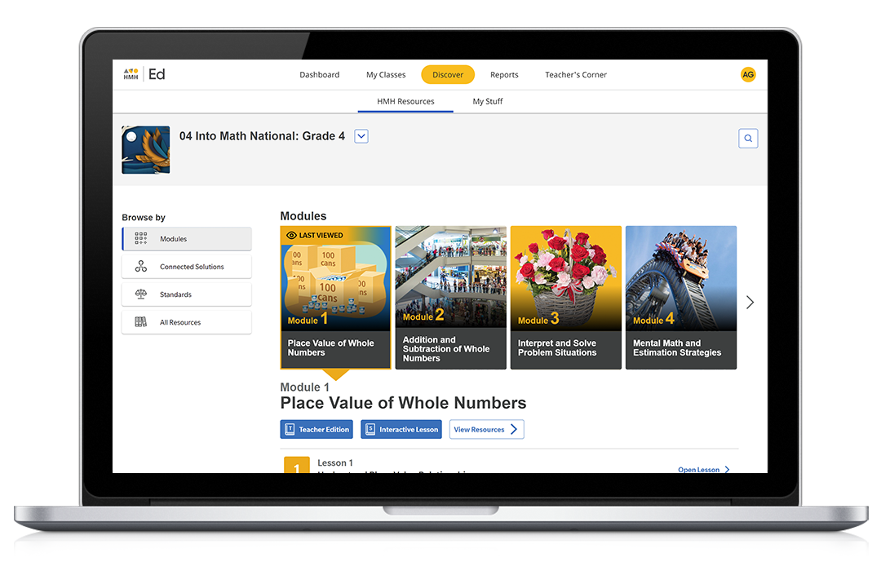This screenshot has height=571, width=881.
Task: Open the AG user avatar menu
Action: point(748,74)
